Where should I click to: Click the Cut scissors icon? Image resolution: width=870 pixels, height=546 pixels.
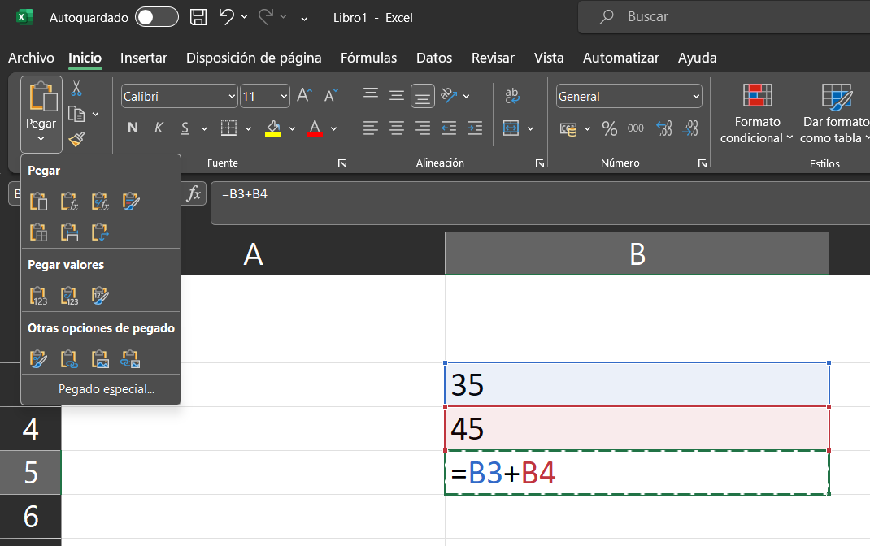click(76, 88)
